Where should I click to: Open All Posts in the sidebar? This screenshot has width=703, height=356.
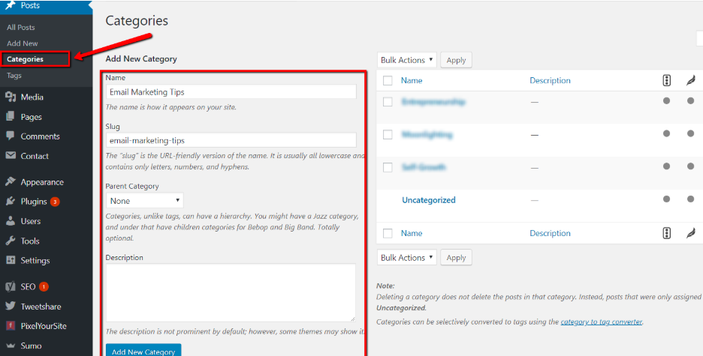(x=20, y=27)
